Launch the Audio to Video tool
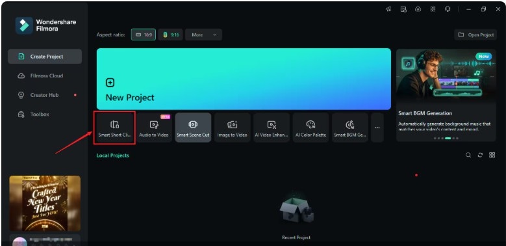The height and width of the screenshot is (246, 506). 153,128
